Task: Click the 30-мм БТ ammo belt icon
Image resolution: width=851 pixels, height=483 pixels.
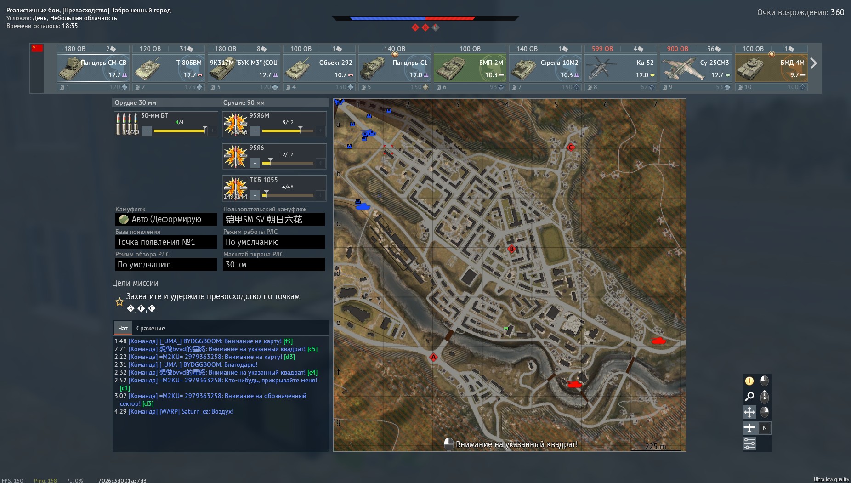Action: point(126,124)
